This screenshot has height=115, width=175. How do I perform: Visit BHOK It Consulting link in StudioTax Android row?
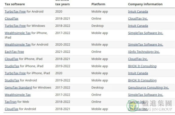pyautogui.click(x=142, y=80)
